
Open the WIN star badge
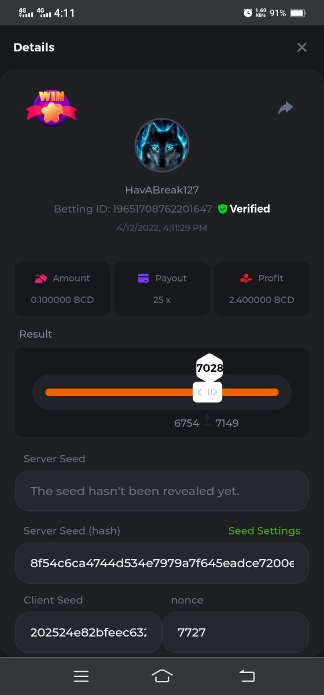51,107
